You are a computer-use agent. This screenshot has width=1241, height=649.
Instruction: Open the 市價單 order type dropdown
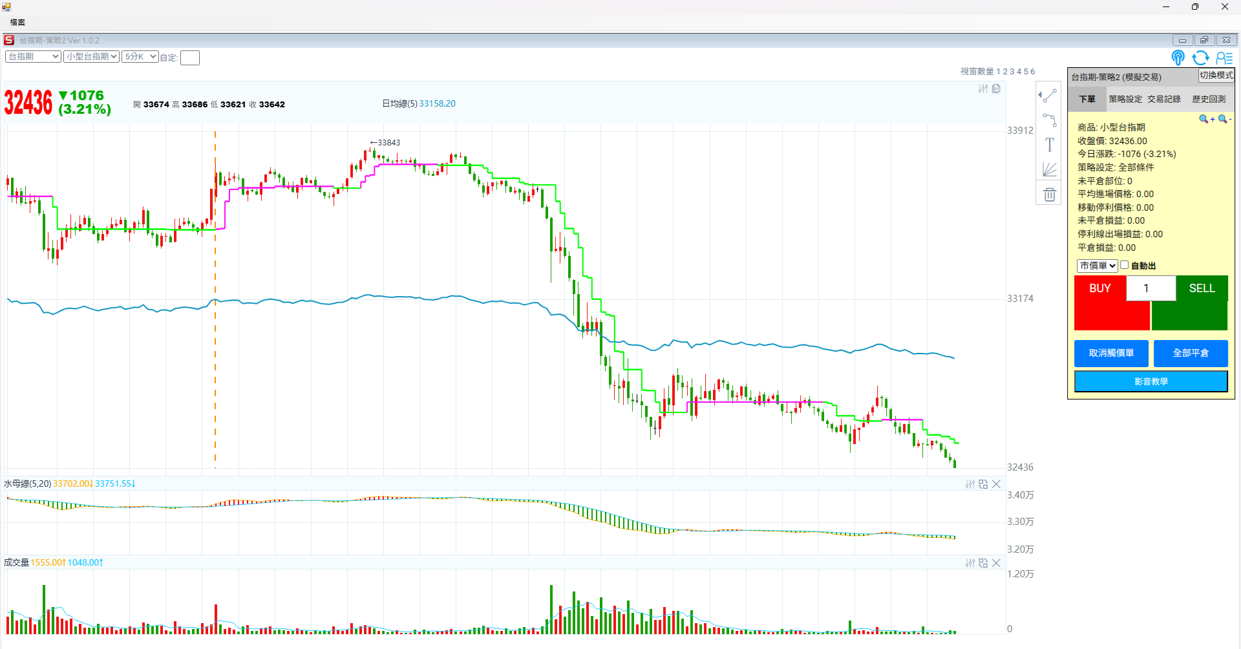1097,266
